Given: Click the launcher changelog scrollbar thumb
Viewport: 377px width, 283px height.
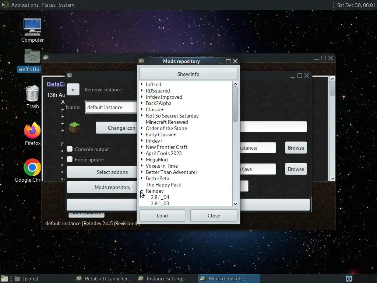Looking at the screenshot, I should pyautogui.click(x=332, y=88).
